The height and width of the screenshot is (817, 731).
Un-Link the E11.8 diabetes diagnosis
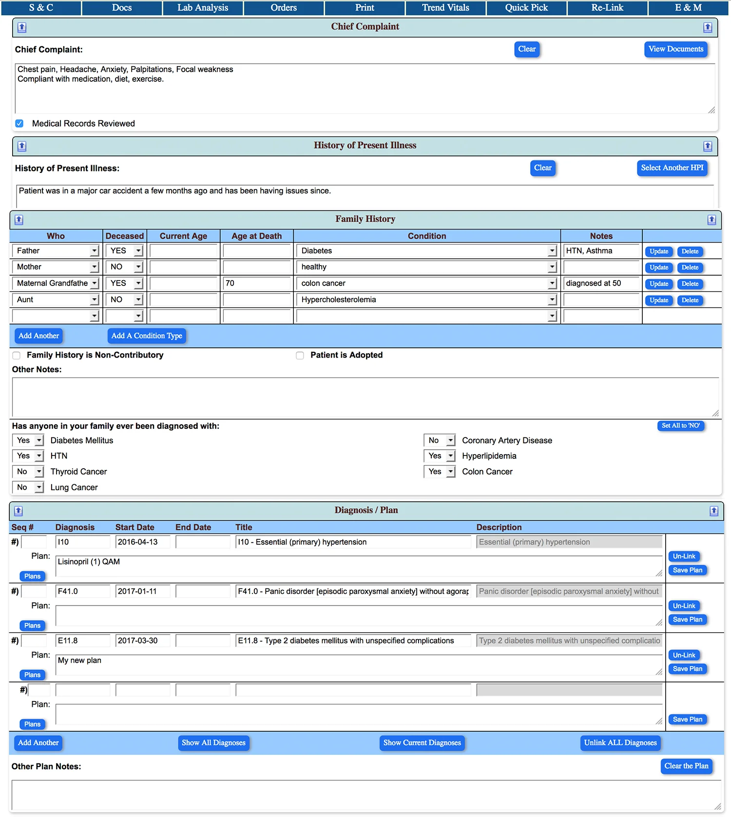click(x=684, y=655)
